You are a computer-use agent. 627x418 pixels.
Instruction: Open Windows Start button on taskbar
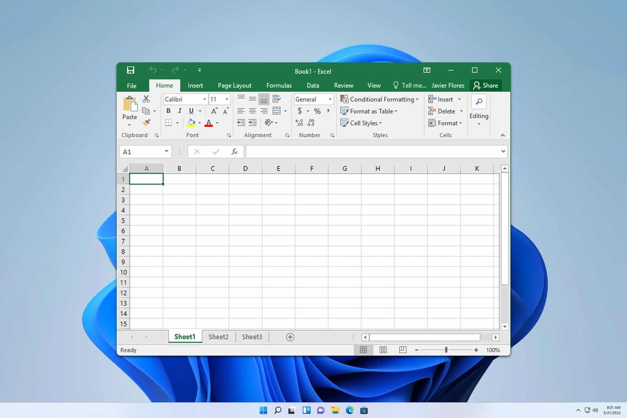[x=263, y=410]
